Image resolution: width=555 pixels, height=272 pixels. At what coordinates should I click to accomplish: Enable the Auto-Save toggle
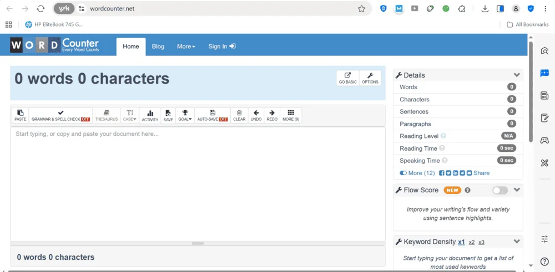tap(212, 115)
